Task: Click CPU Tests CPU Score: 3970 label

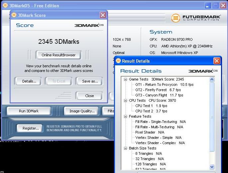Action: click(152, 100)
